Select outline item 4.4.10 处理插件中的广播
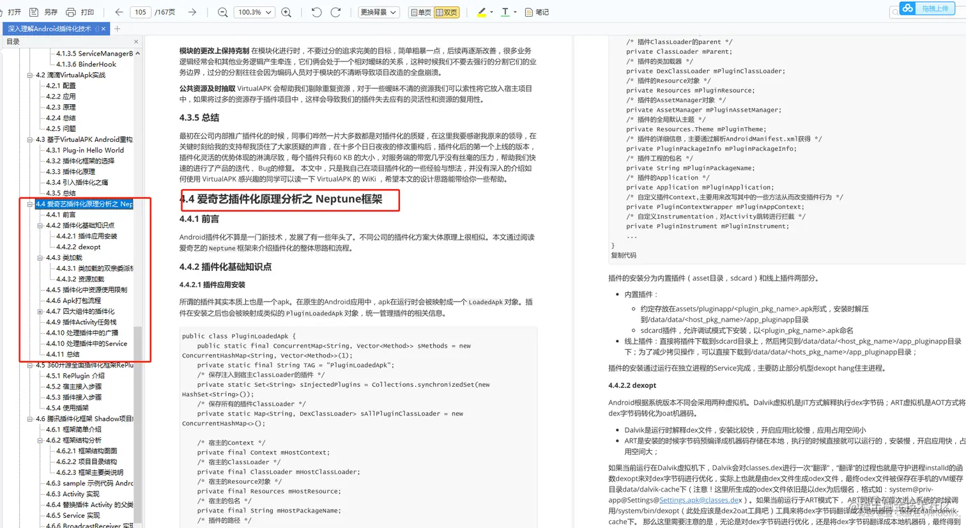Viewport: 966px width, 528px height. click(82, 333)
